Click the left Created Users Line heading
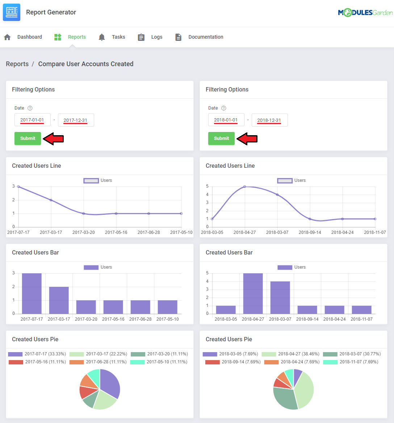 [37, 166]
